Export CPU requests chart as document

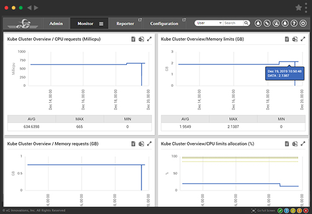coord(133,39)
